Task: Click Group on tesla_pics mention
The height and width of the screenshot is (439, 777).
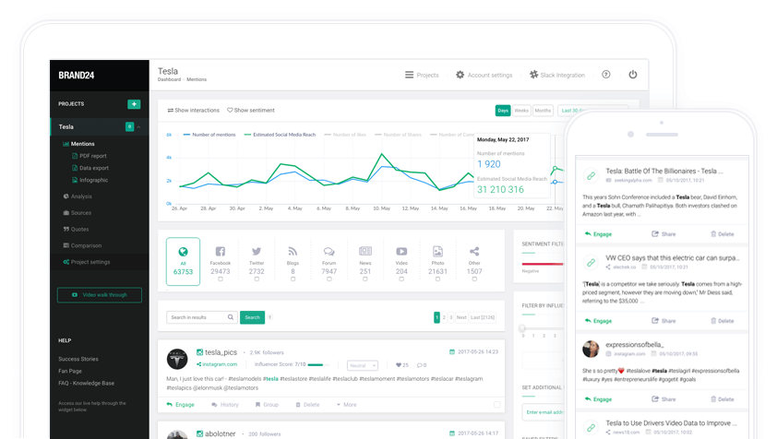Action: click(x=267, y=405)
